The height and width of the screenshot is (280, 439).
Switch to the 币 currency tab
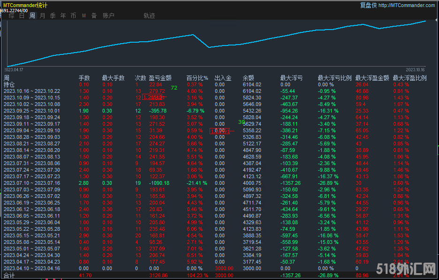[x=73, y=15]
